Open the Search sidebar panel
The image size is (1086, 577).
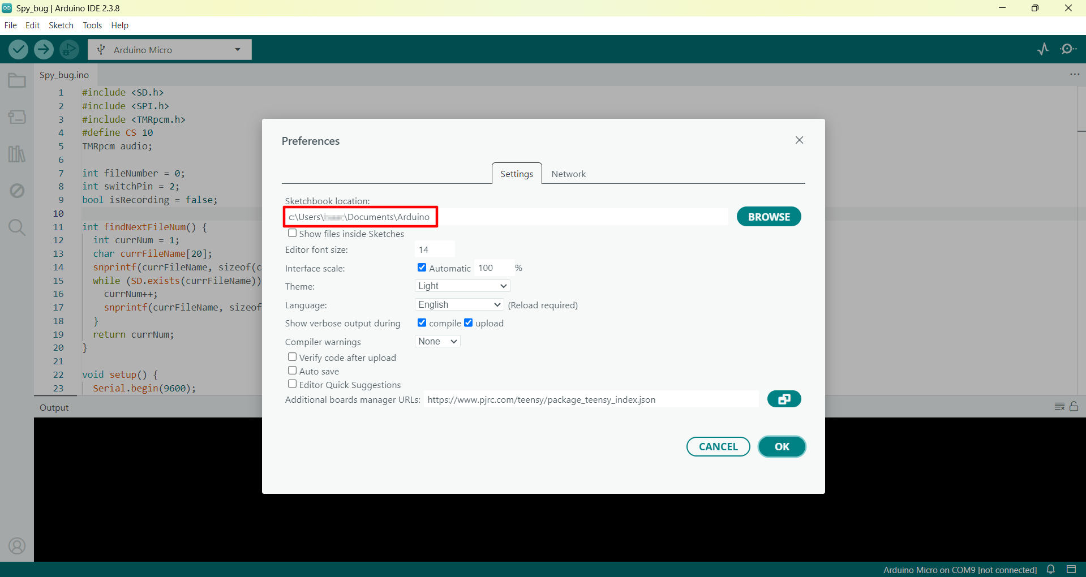(17, 227)
